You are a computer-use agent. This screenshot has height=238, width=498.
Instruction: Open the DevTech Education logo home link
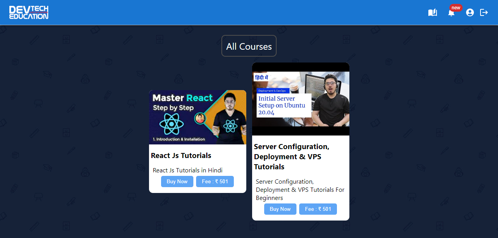(29, 12)
